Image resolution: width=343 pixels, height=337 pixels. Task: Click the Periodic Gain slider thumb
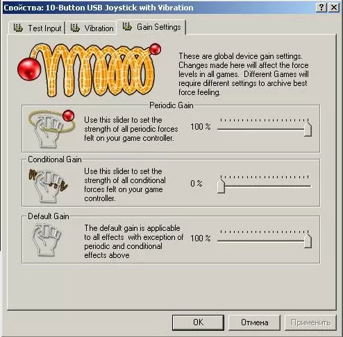[x=308, y=130]
